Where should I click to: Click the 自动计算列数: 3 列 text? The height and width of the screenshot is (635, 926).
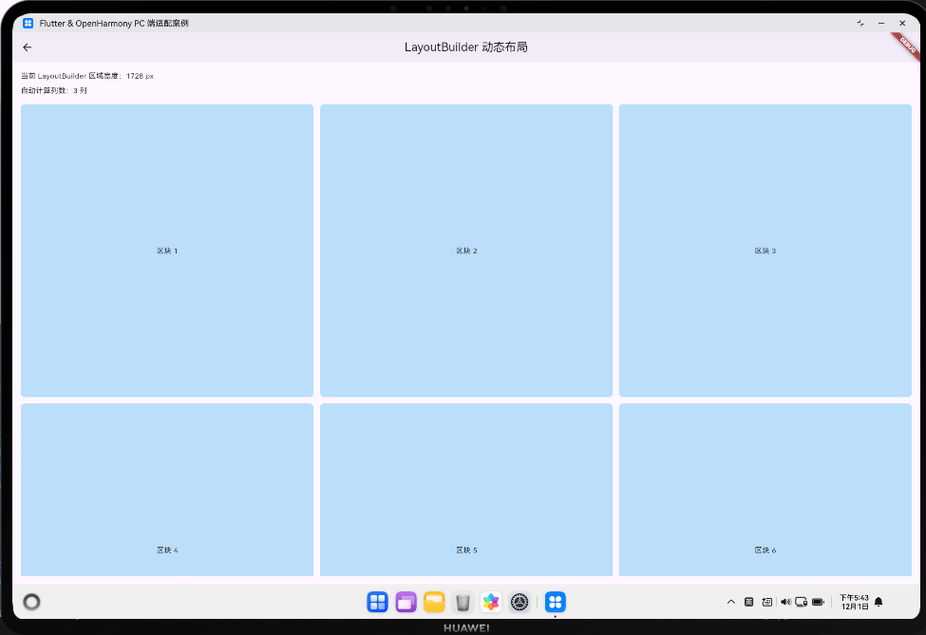54,91
